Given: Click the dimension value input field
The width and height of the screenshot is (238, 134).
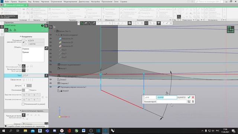Looking at the screenshot, I should point(167,98).
